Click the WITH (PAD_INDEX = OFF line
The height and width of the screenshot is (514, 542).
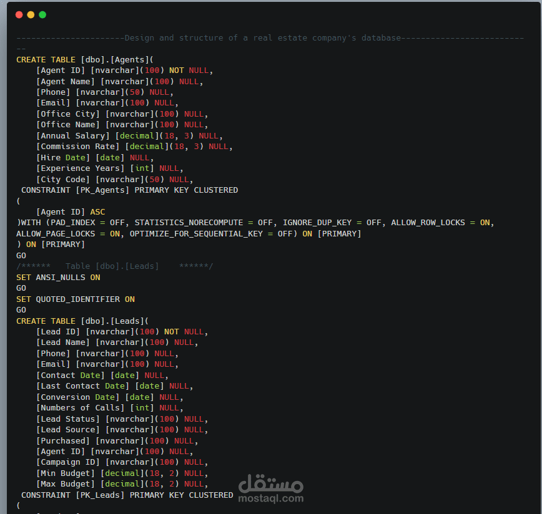point(255,223)
